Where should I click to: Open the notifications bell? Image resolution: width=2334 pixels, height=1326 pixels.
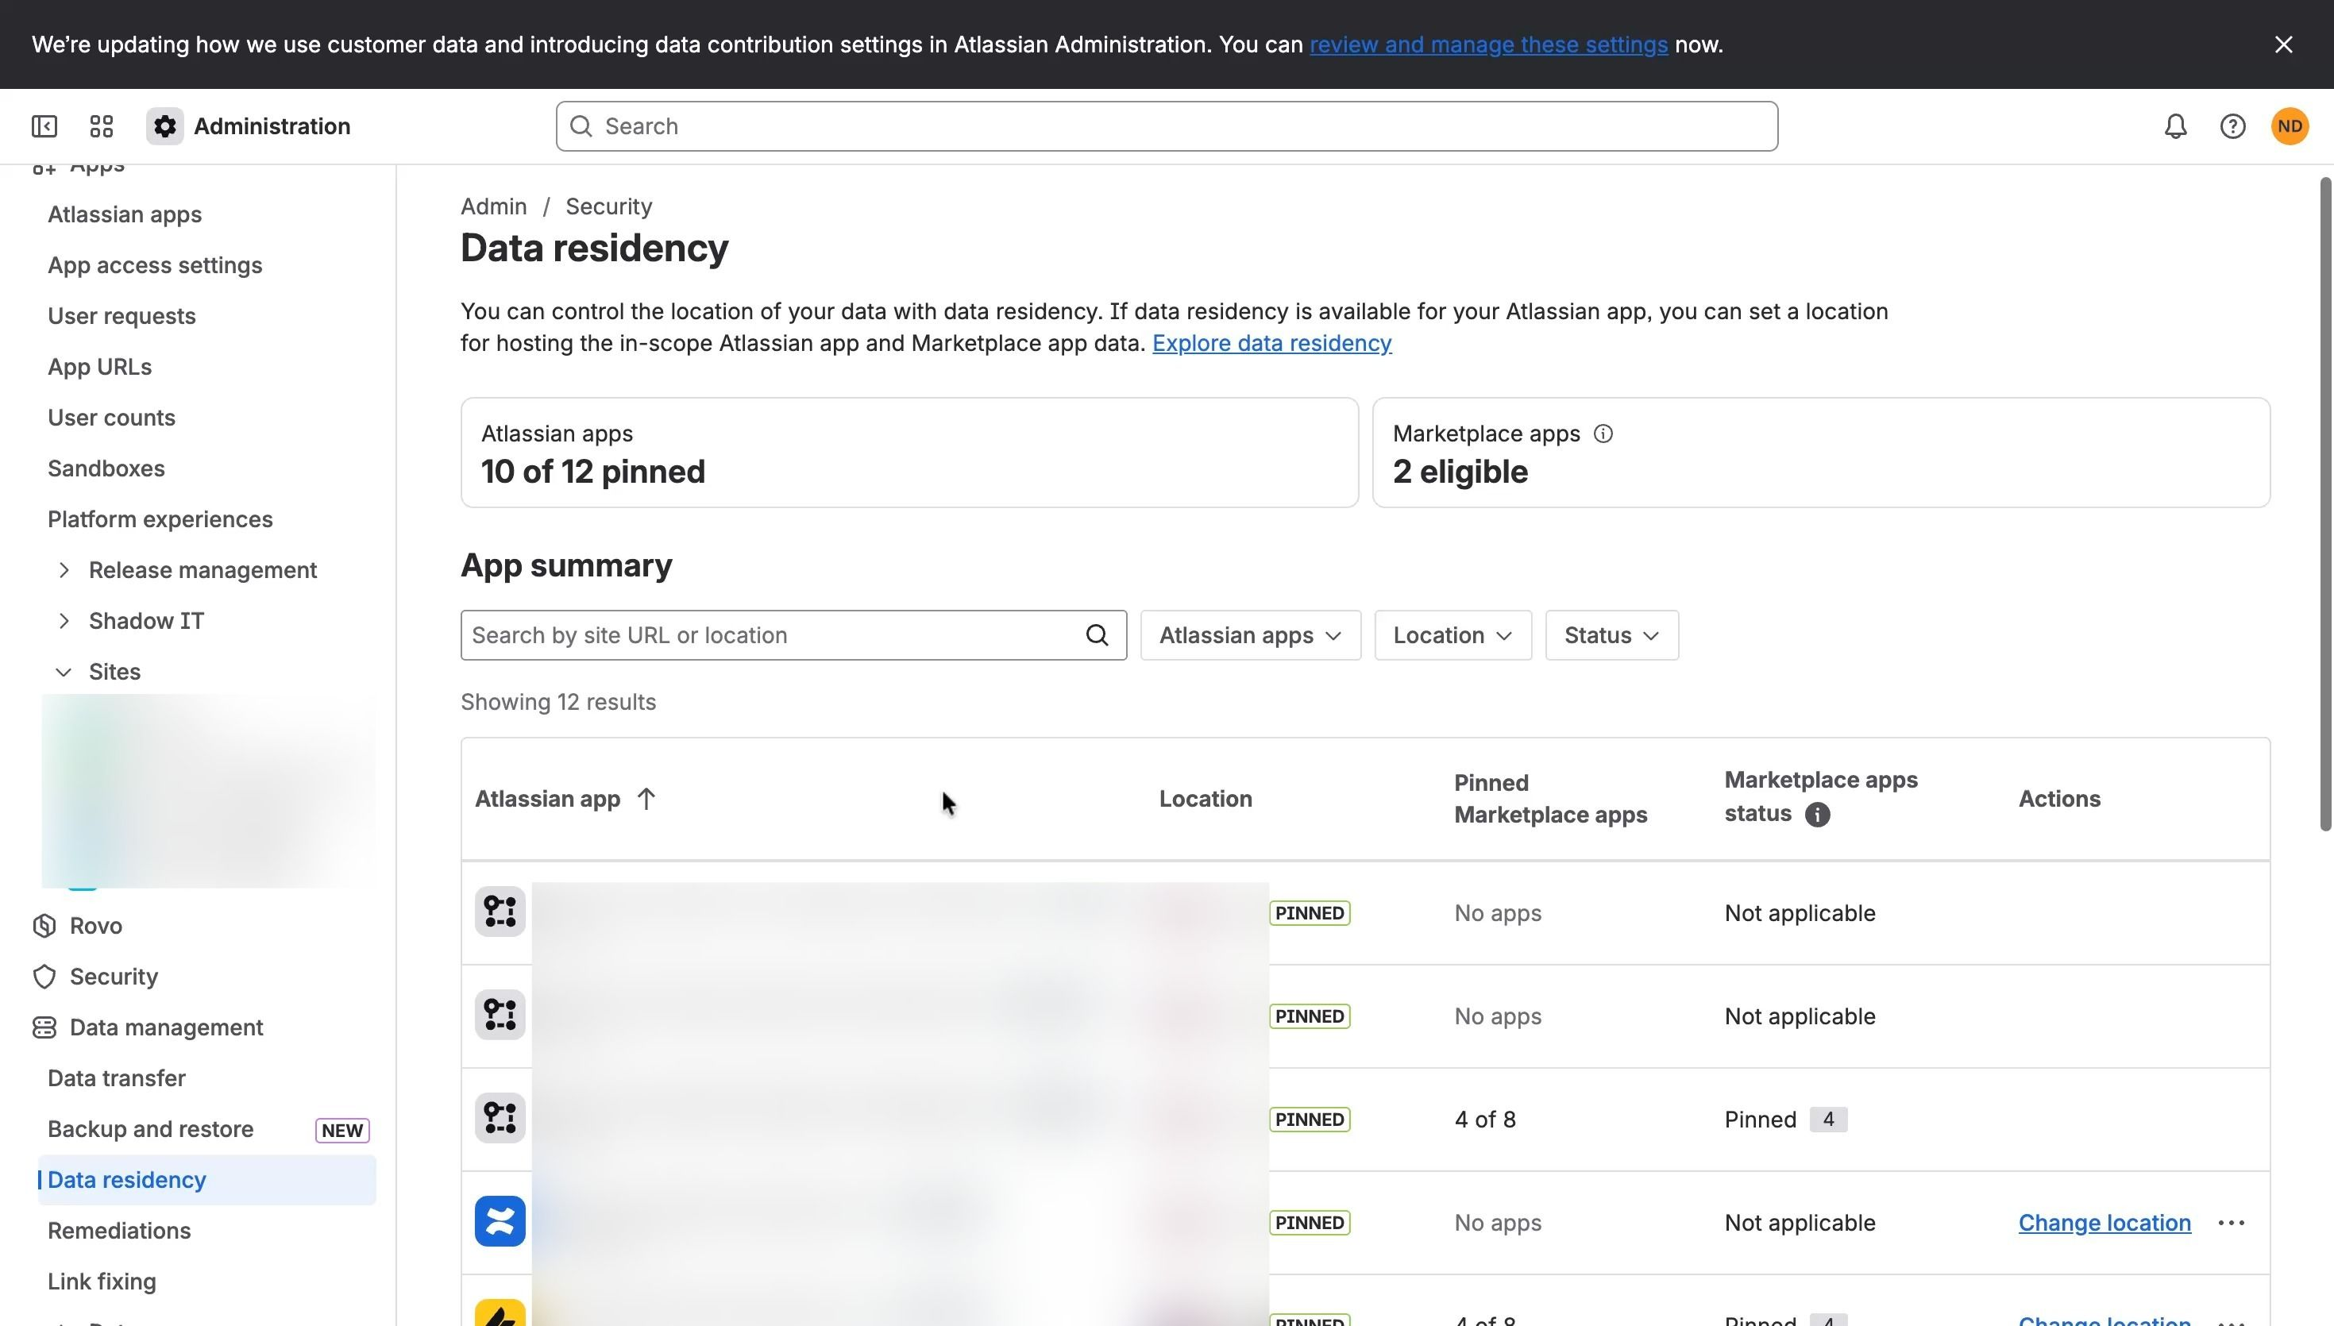click(x=2175, y=126)
